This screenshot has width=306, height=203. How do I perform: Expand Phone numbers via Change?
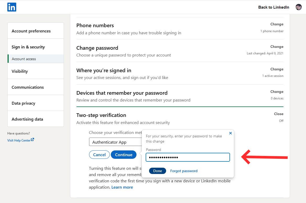click(277, 24)
